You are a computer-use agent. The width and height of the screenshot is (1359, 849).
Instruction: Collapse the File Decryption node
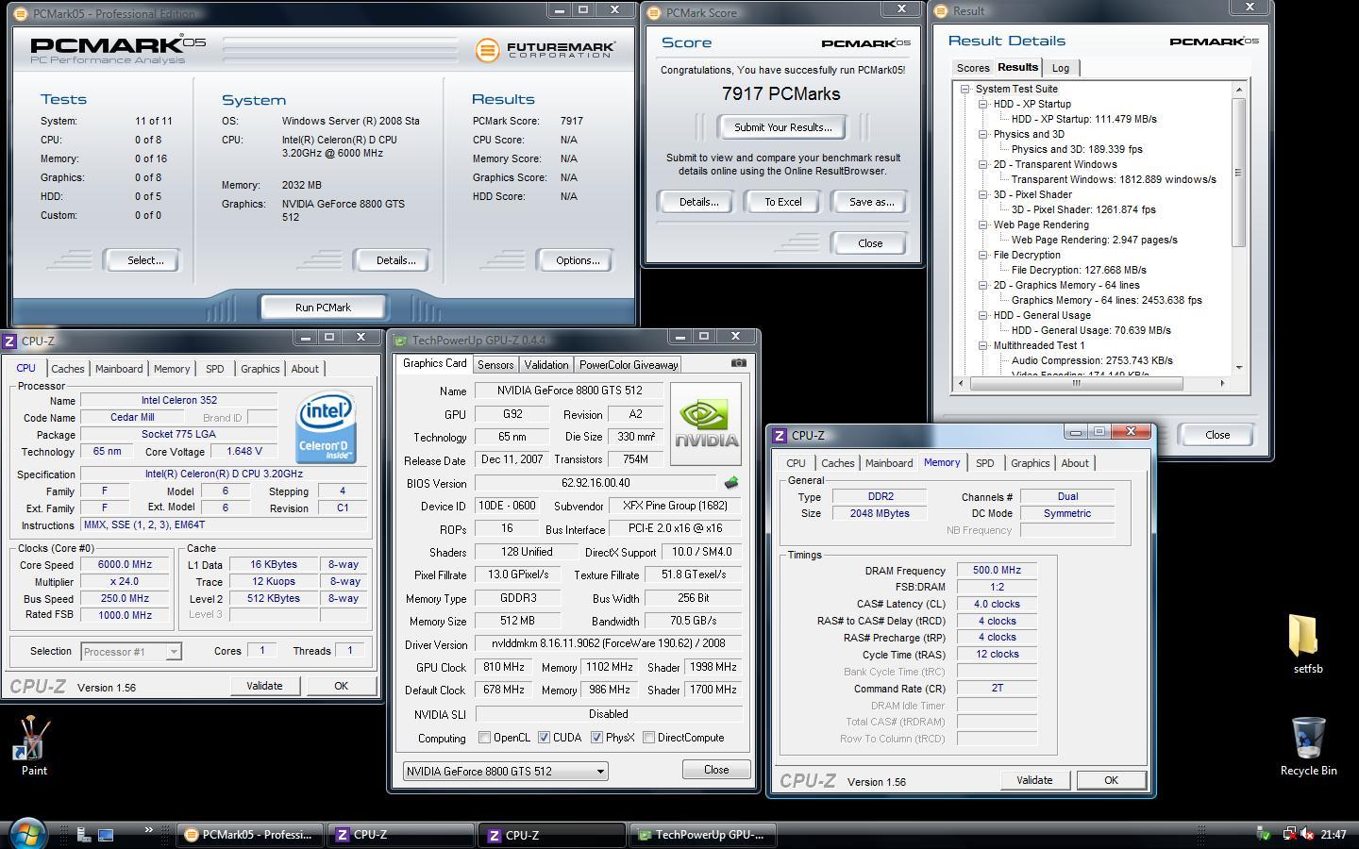coord(982,255)
